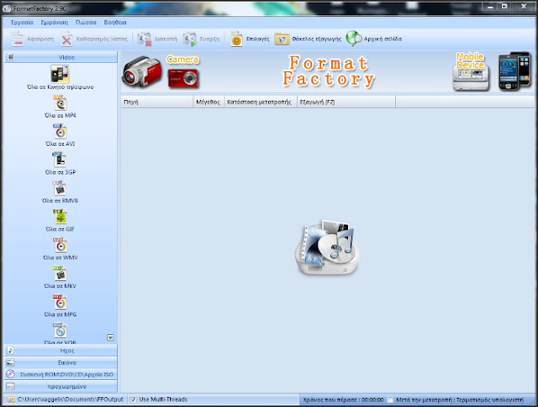Collapse the Video section header
Viewport: 538px width, 407px height.
pyautogui.click(x=61, y=57)
